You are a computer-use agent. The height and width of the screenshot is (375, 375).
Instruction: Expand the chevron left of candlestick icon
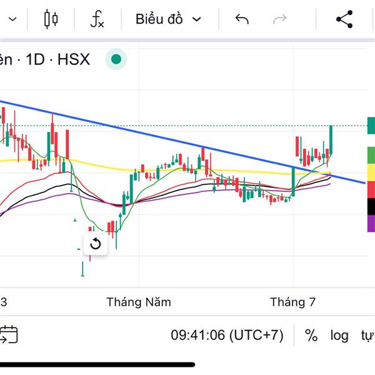tap(12, 19)
